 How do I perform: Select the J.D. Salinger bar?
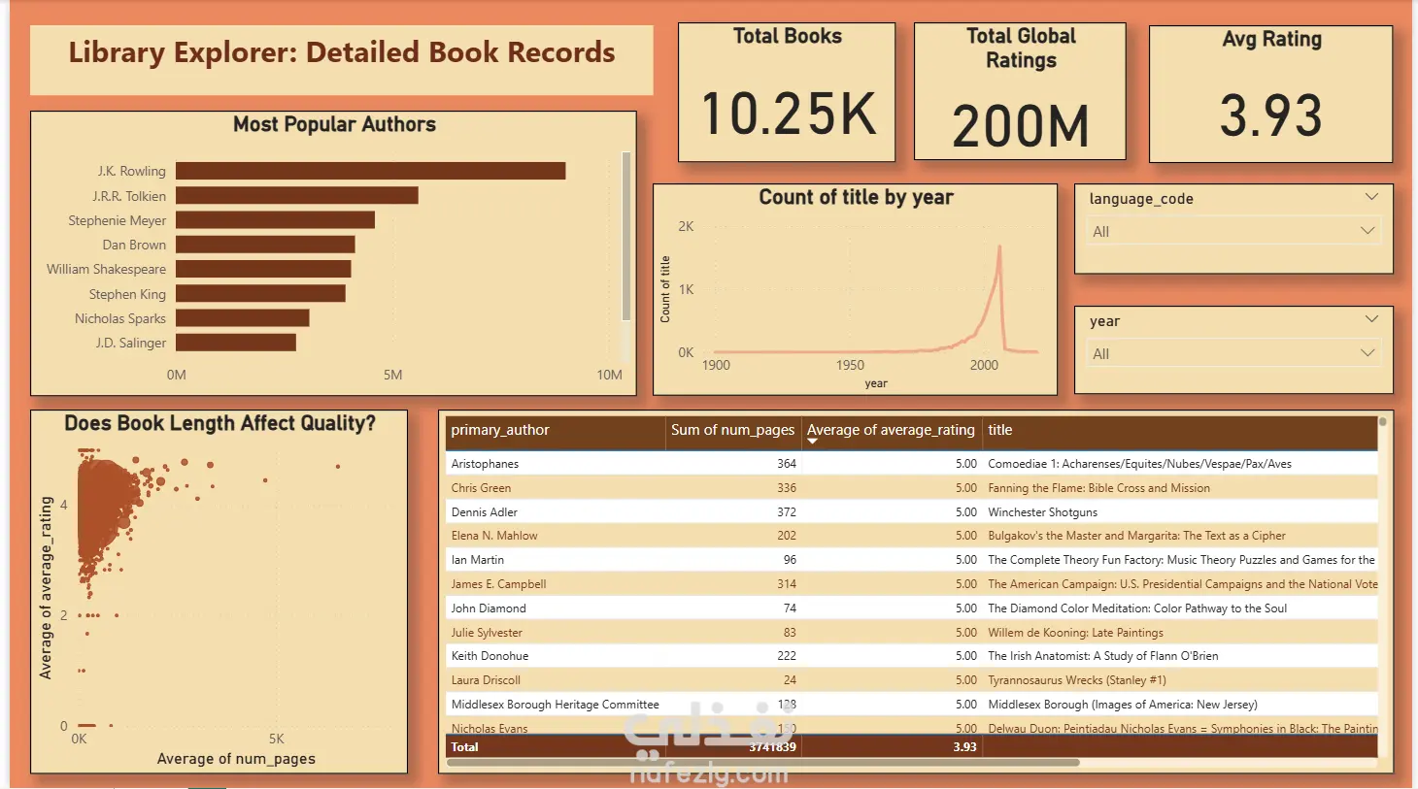tap(236, 343)
